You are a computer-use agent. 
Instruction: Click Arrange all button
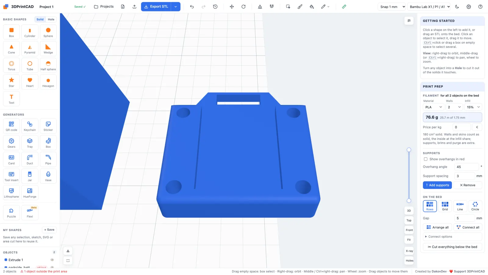[437, 227]
